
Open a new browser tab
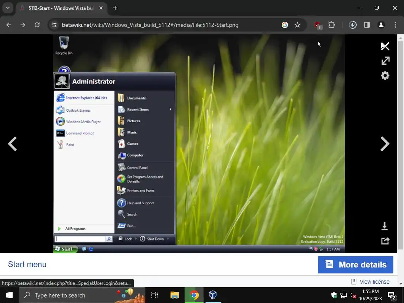point(115,8)
